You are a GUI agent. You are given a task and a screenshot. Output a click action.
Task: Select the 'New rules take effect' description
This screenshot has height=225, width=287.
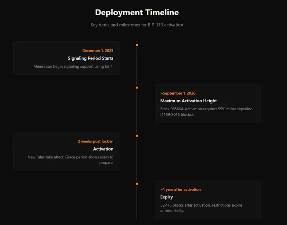(70, 160)
